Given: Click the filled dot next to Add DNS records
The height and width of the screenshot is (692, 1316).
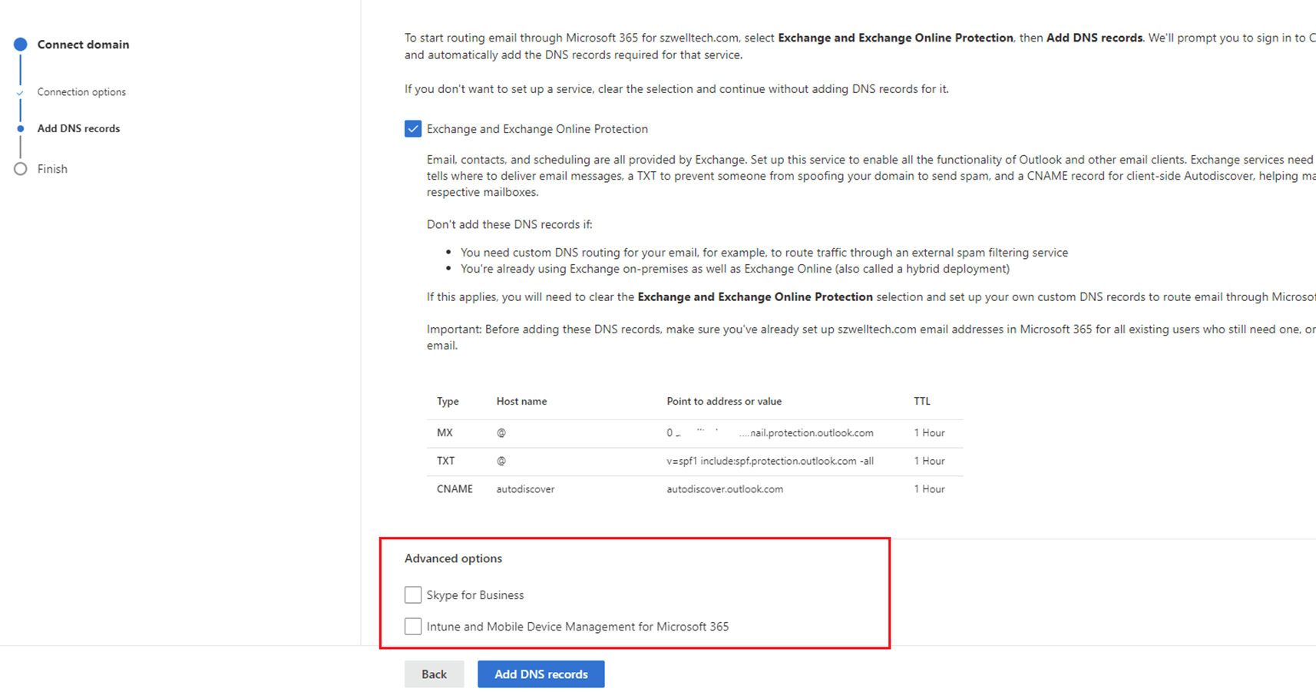Looking at the screenshot, I should [21, 128].
